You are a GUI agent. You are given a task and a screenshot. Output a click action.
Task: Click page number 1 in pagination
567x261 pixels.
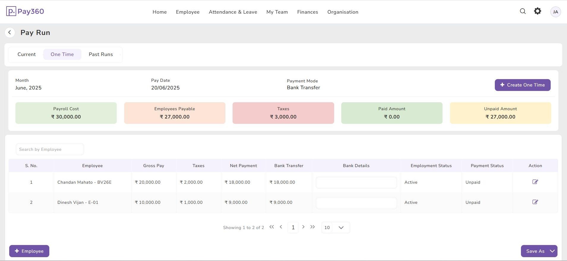pos(293,227)
